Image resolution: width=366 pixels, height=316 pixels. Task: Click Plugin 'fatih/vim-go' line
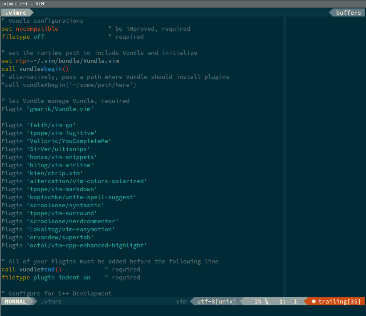click(38, 125)
